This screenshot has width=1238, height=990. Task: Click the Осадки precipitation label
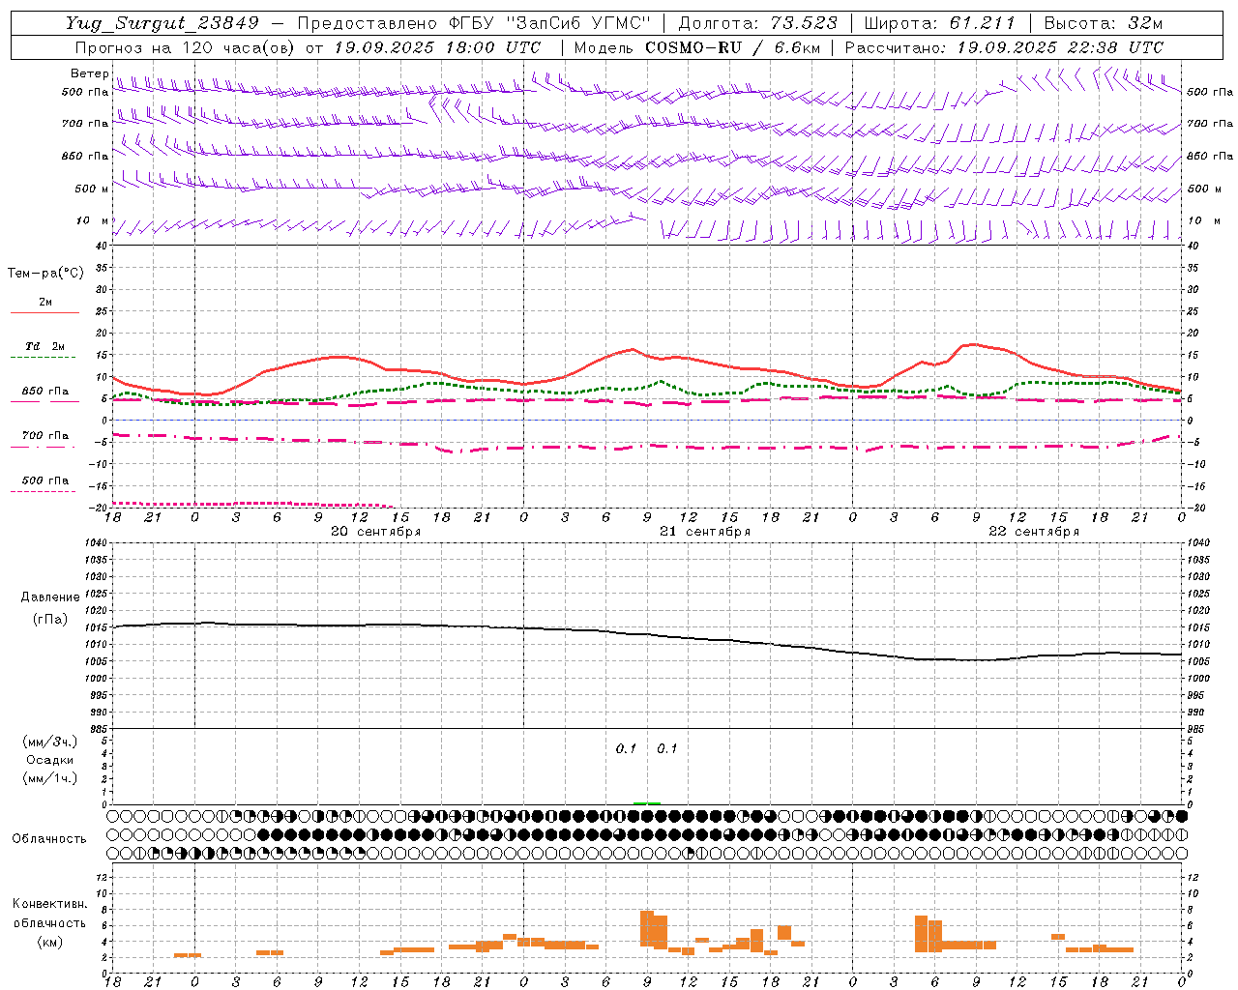pyautogui.click(x=50, y=760)
